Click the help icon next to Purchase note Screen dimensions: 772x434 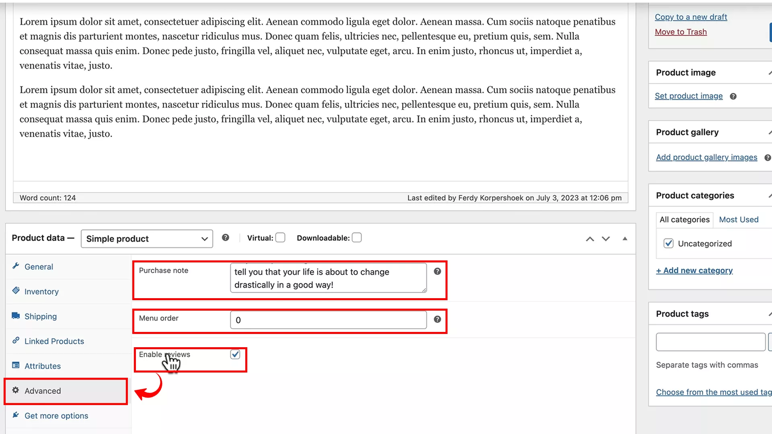coord(437,272)
